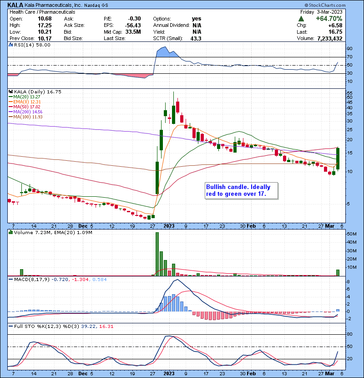Click the green up-triangle change indicator
The width and height of the screenshot is (364, 378).
click(x=301, y=19)
